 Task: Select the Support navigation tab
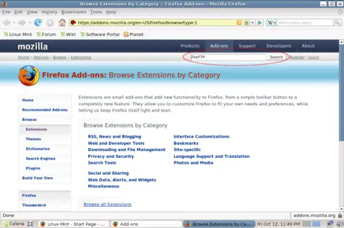click(247, 46)
